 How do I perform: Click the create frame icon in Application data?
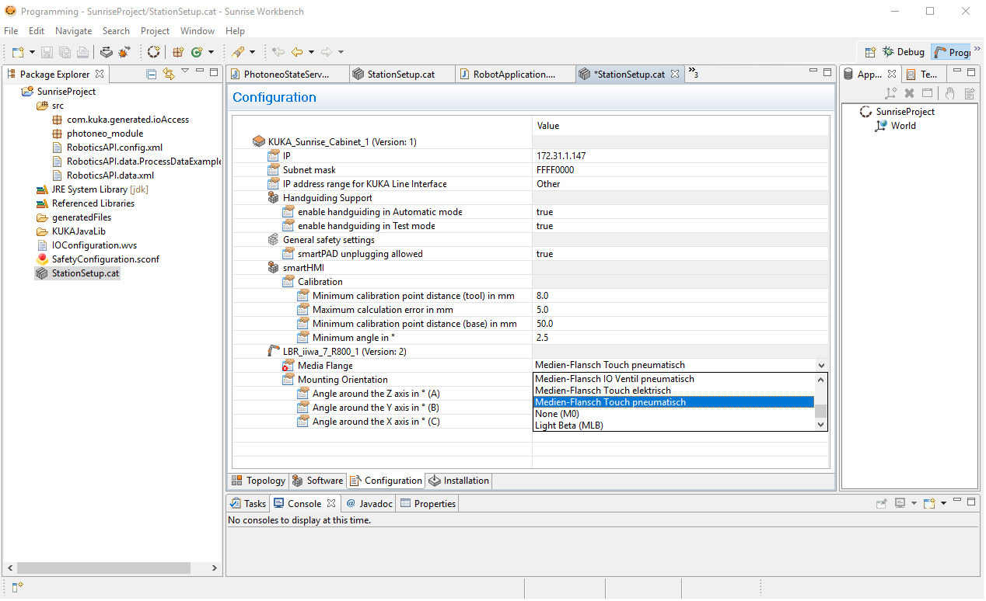pos(891,93)
